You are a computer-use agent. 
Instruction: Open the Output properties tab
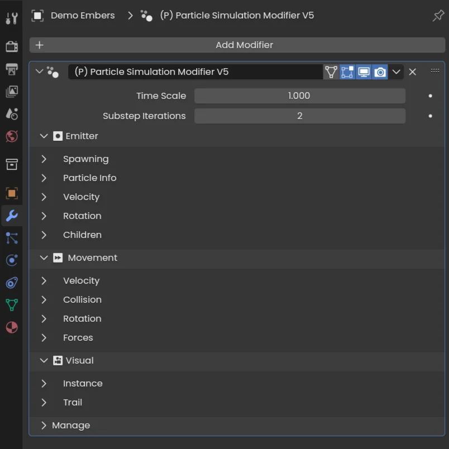[x=11, y=69]
